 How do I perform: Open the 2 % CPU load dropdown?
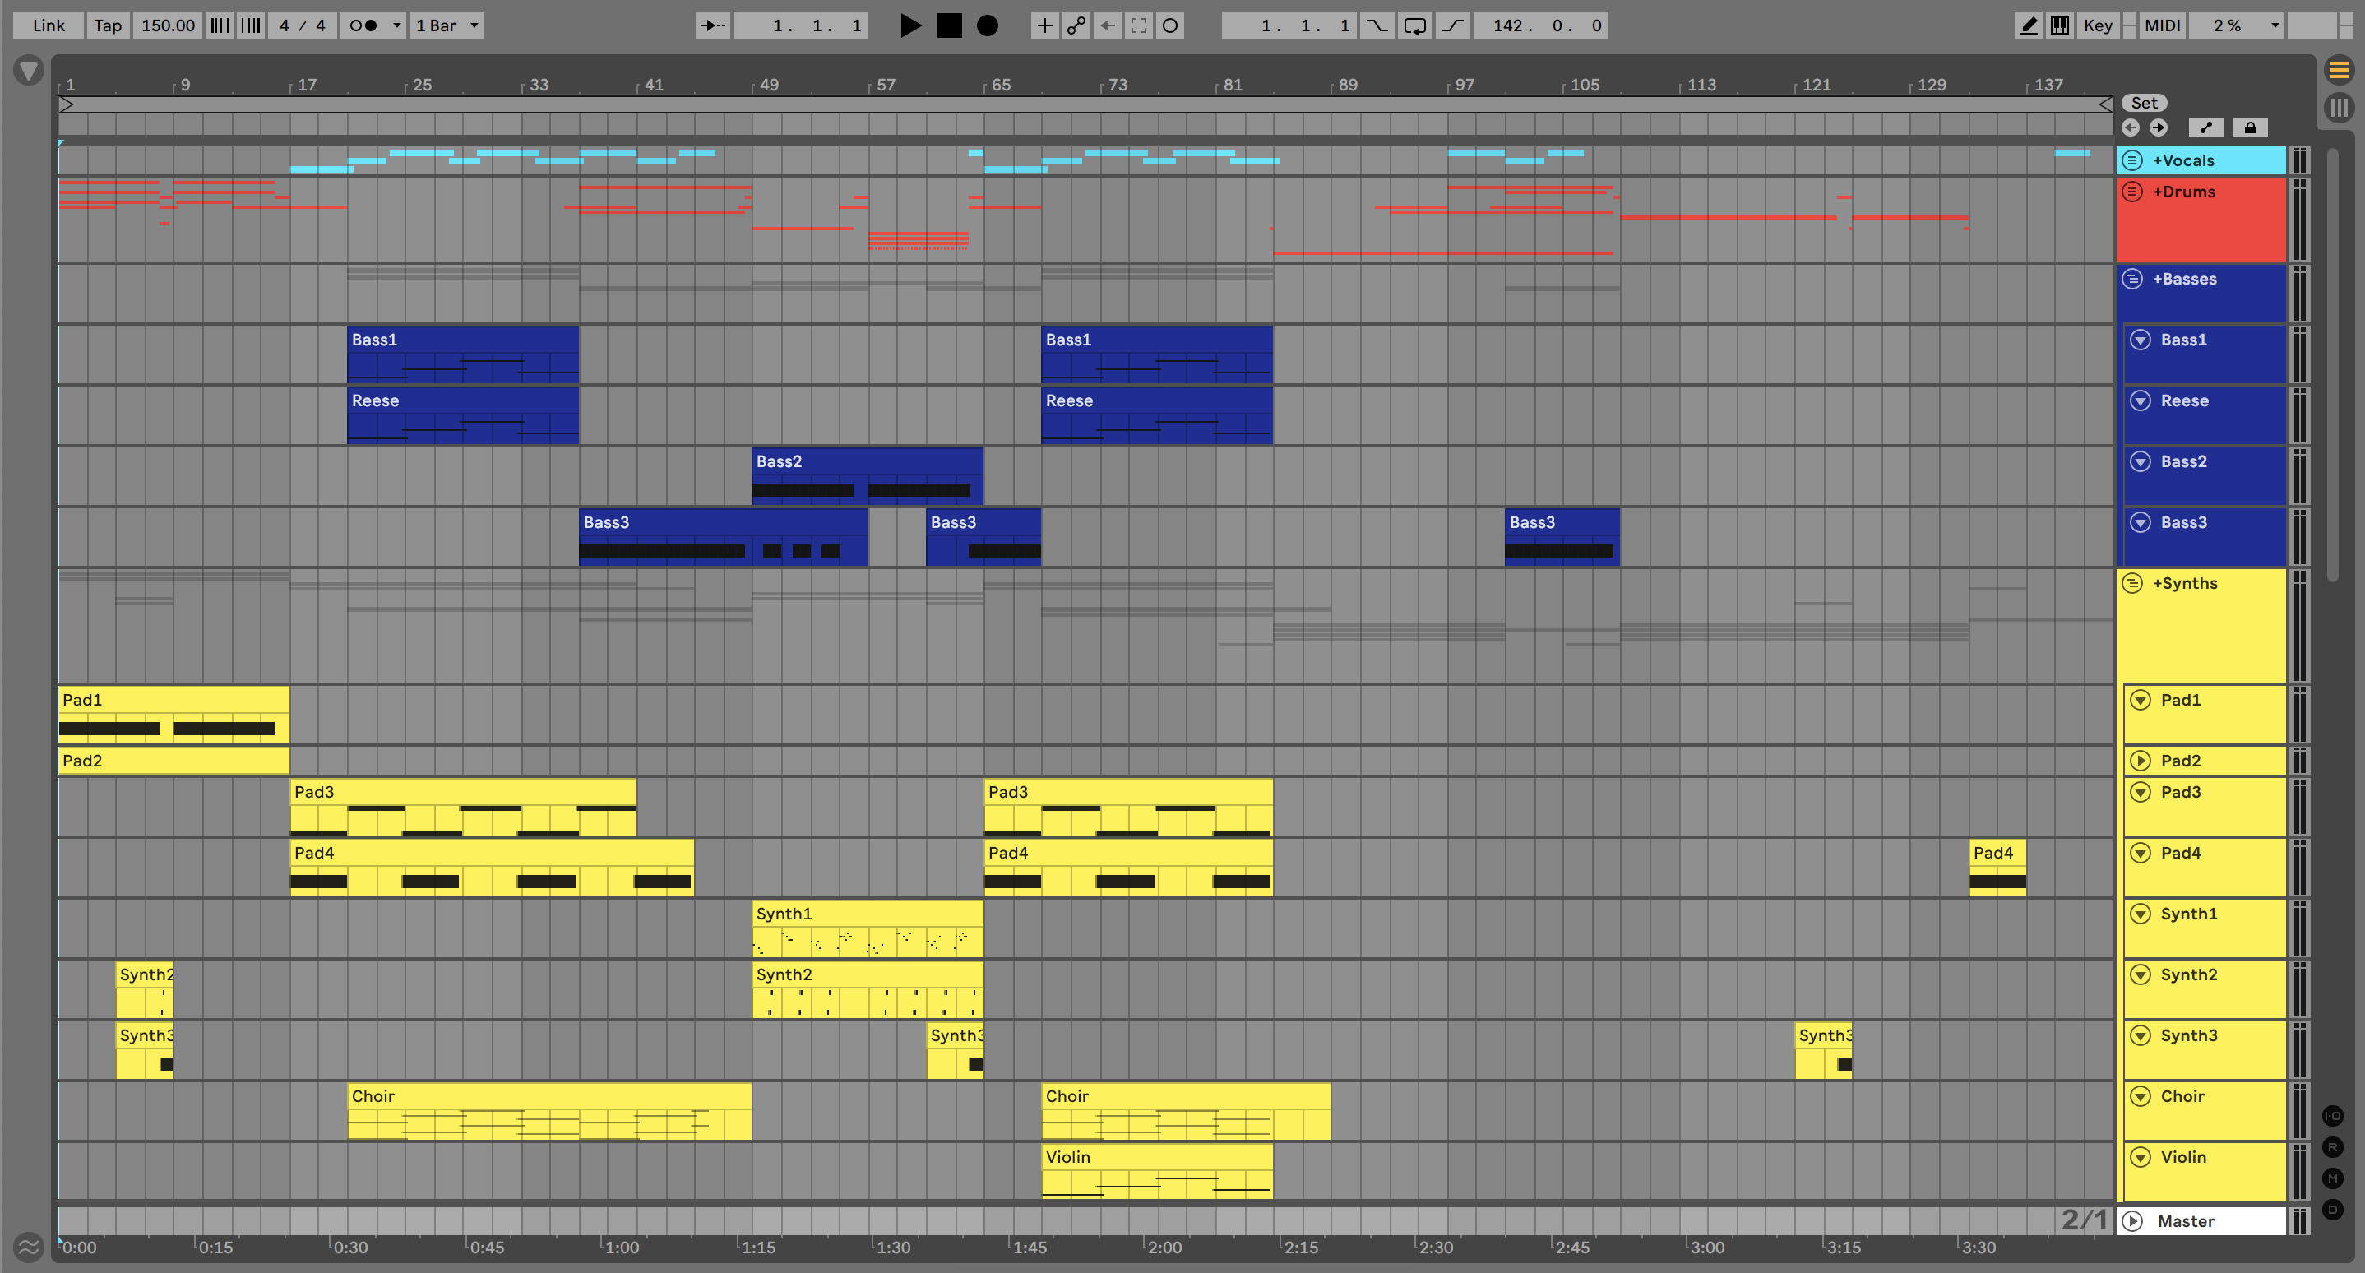click(x=2236, y=25)
